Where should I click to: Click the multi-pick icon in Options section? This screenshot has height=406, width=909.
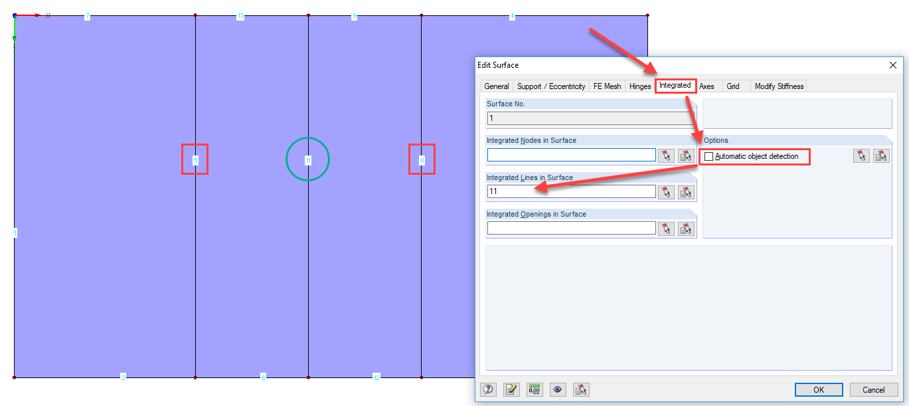point(881,155)
